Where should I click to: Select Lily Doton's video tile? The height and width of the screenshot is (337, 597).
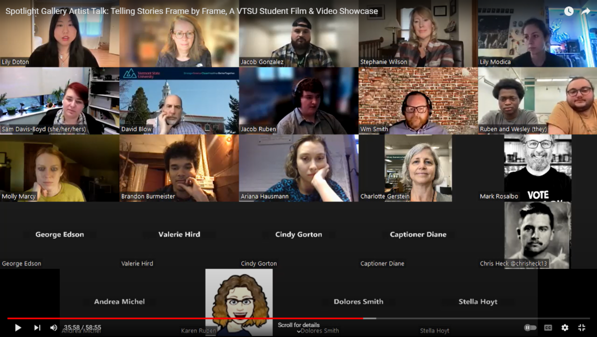60,34
